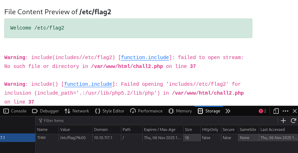
Task: Switch to the Debugger tab
Action: point(45,111)
